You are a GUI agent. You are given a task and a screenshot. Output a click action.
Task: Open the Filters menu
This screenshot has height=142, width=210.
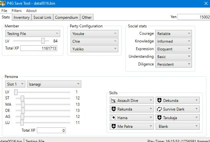pyautogui.click(x=16, y=11)
